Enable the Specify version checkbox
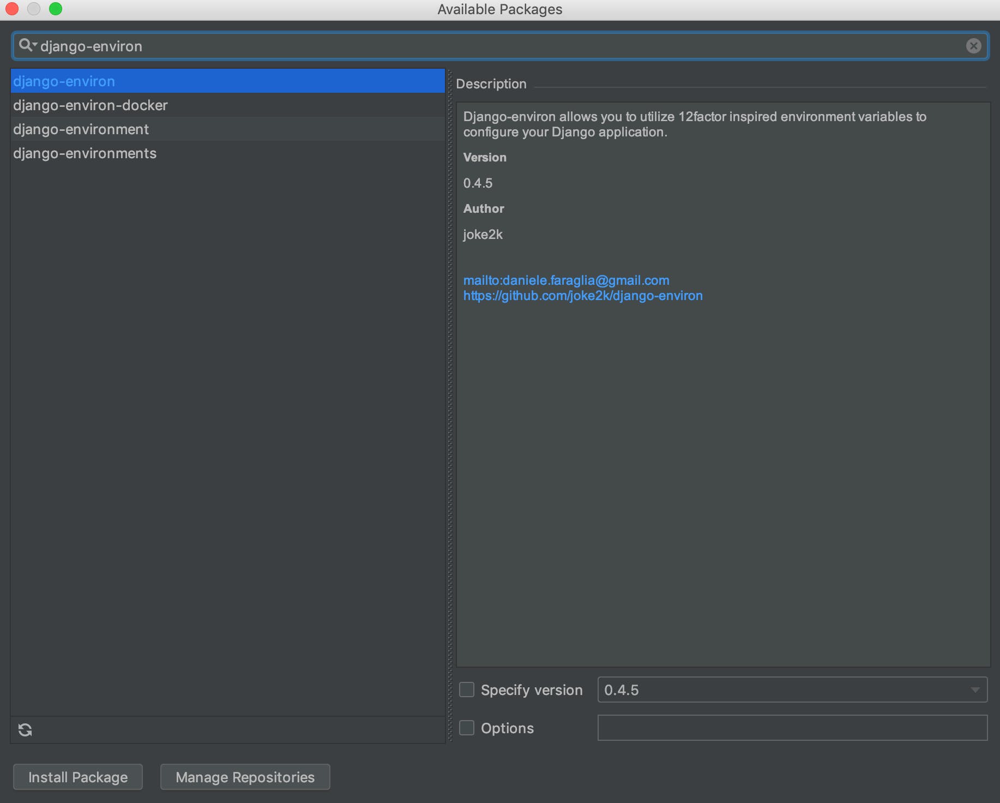The height and width of the screenshot is (803, 1000). (467, 690)
